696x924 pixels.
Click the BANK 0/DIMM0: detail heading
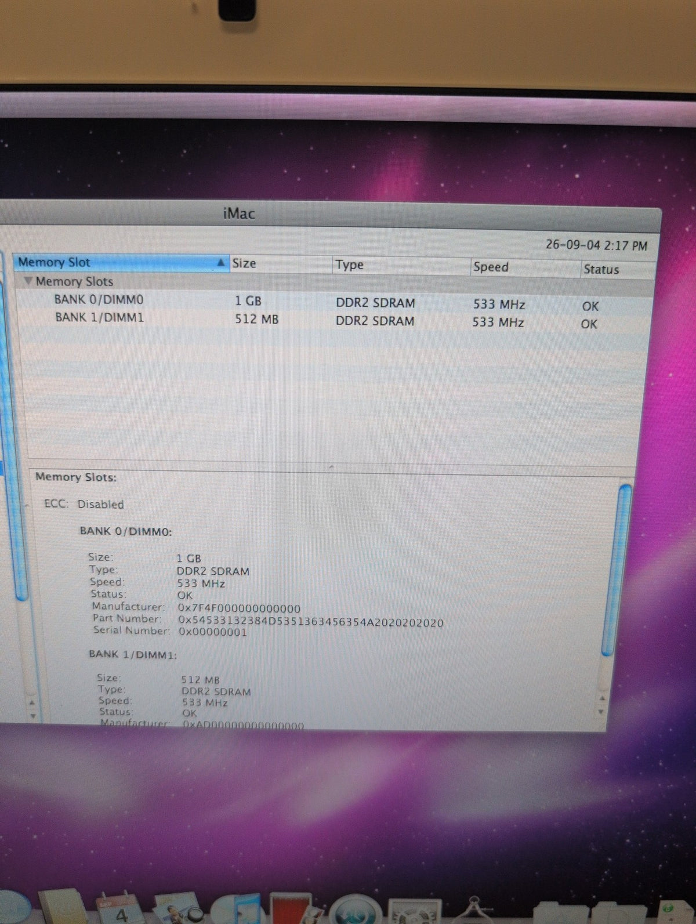point(126,531)
